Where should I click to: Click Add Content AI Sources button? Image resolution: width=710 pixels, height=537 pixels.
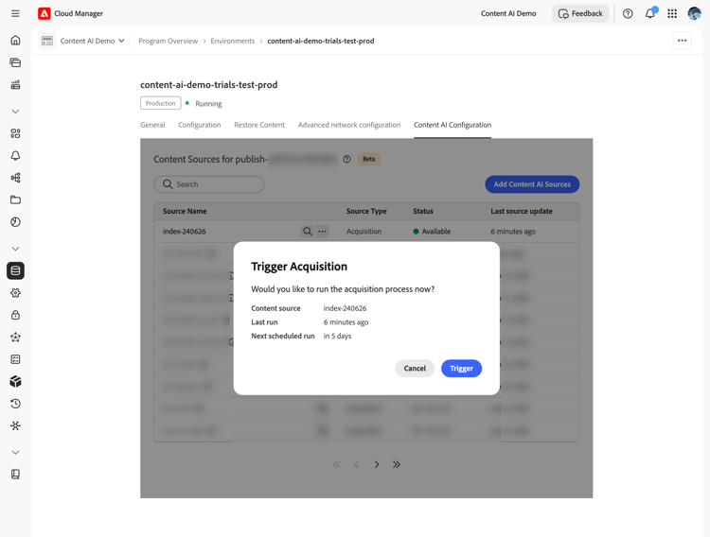click(x=532, y=184)
